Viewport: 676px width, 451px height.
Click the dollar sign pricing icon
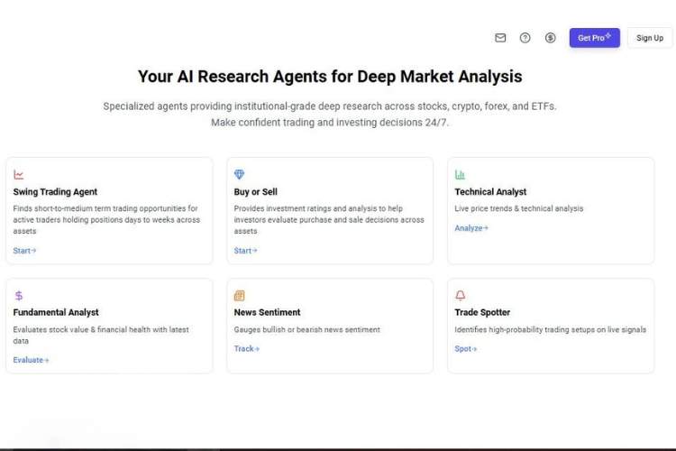[x=551, y=38]
